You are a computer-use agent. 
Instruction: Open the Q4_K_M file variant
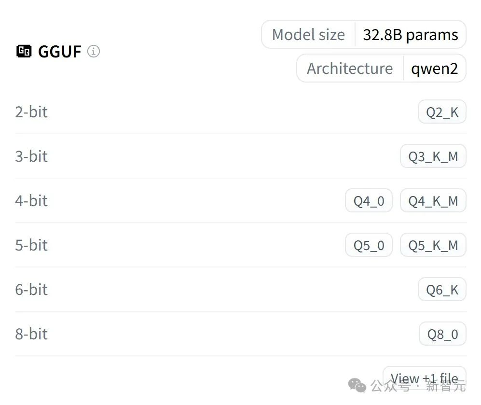coord(433,201)
